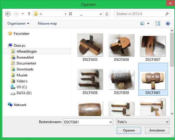Image resolution: width=175 pixels, height=140 pixels.
Task: Open recent locations dropdown arrow
Action: tap(23, 14)
